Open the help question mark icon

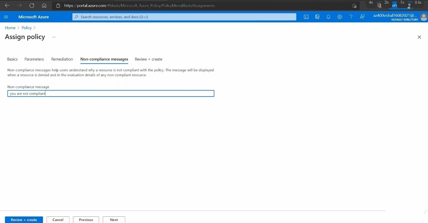click(351, 17)
